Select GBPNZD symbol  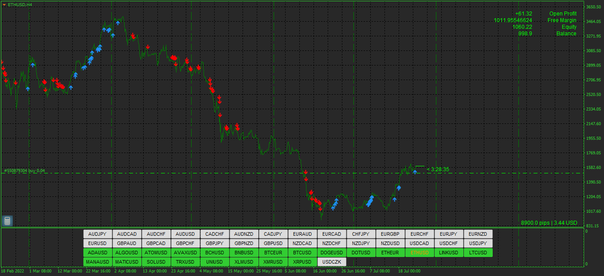[x=243, y=243]
